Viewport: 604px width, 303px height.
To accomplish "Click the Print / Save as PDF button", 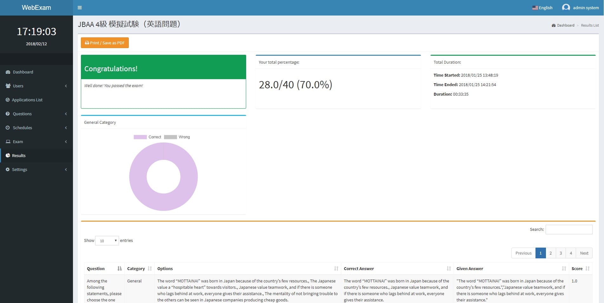I will click(x=105, y=43).
